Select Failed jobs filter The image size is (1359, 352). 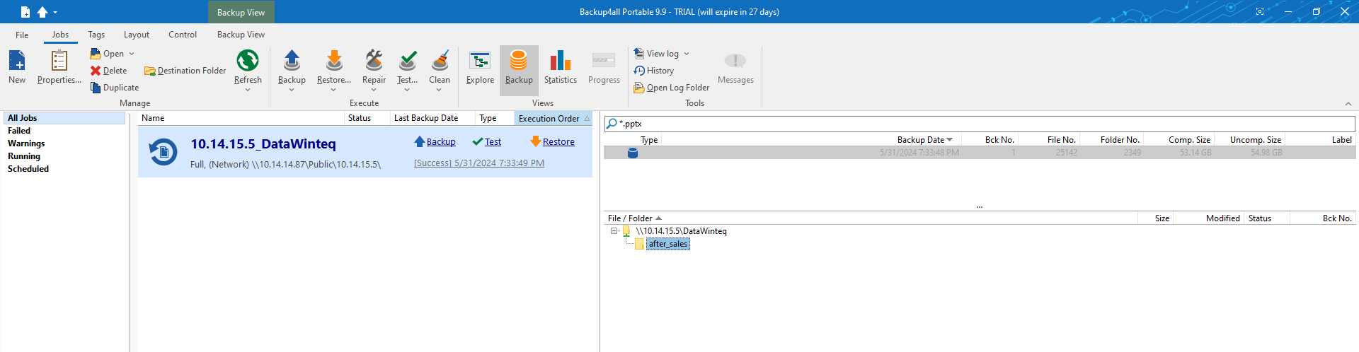click(19, 131)
